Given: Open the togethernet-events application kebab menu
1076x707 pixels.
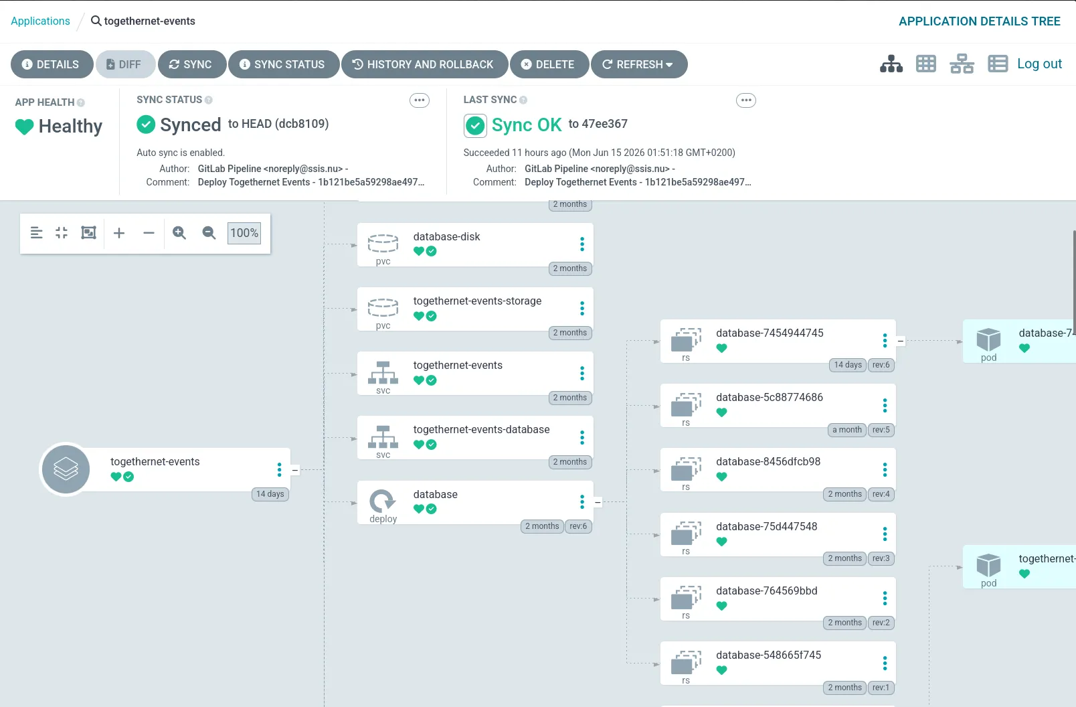Looking at the screenshot, I should [279, 469].
